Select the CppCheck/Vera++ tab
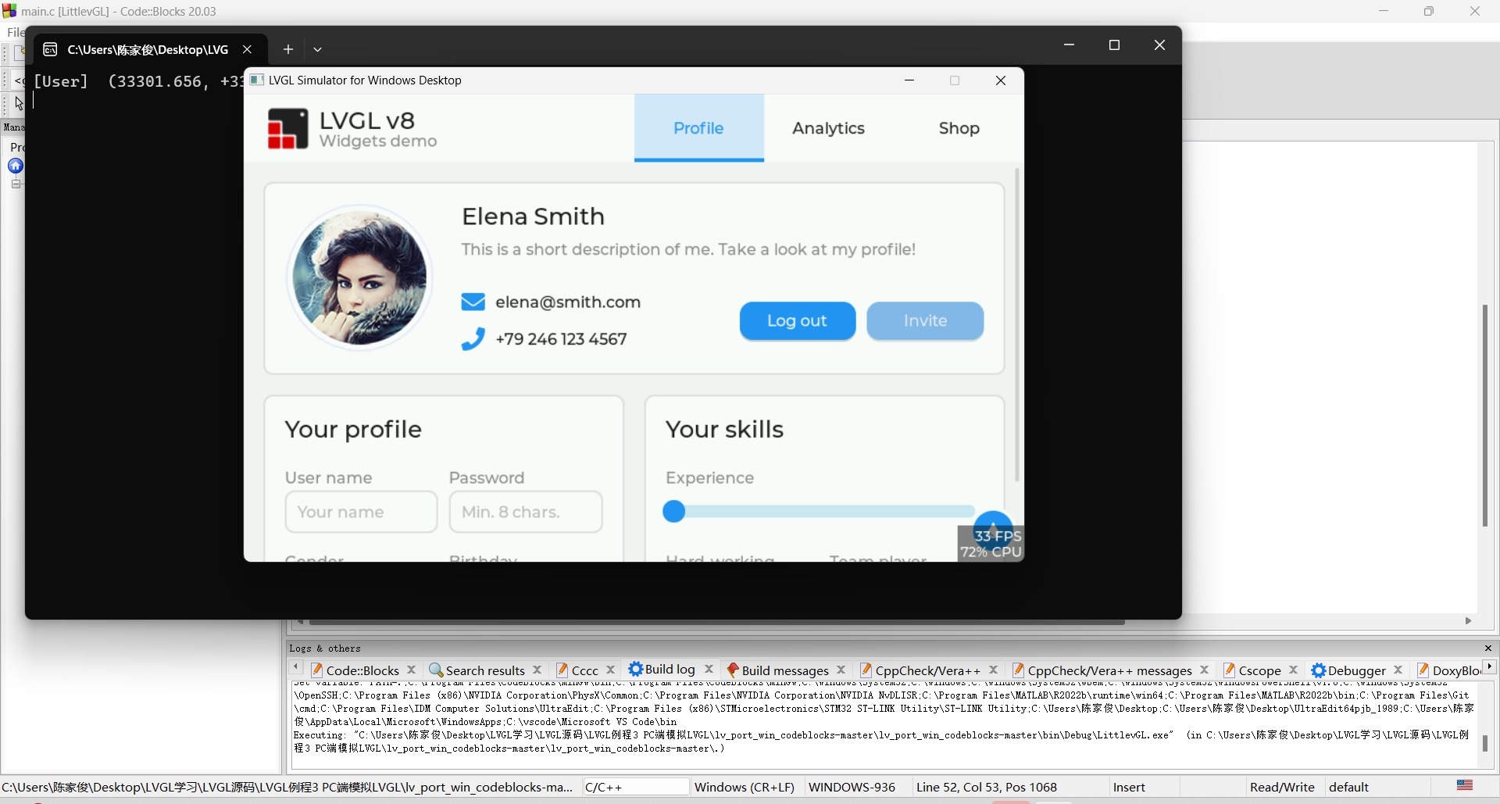Image resolution: width=1500 pixels, height=804 pixels. click(x=927, y=670)
